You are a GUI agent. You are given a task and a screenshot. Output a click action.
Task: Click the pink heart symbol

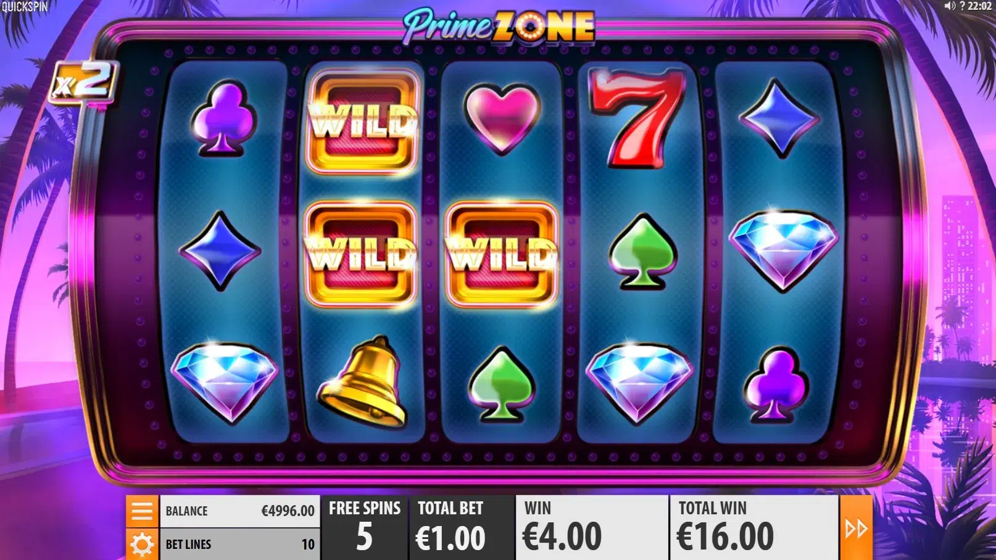tap(502, 119)
